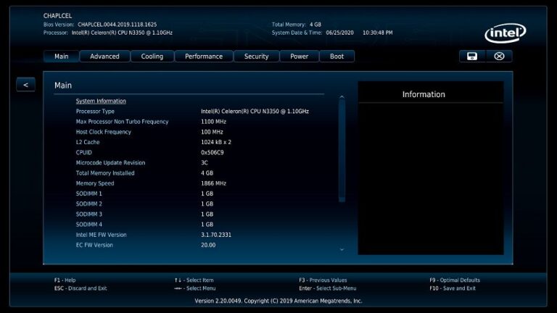Select the Memory Speed label
The width and height of the screenshot is (557, 313).
(x=95, y=183)
